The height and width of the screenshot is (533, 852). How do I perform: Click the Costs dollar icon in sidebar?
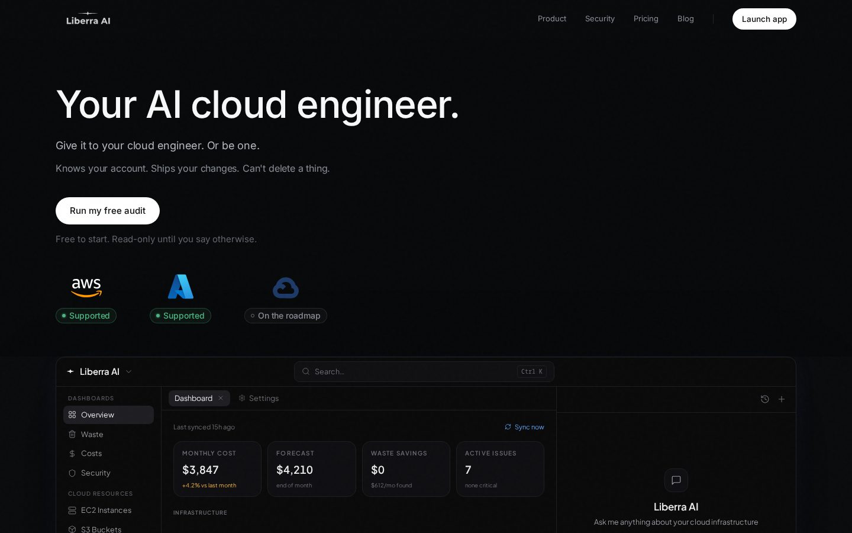(72, 454)
